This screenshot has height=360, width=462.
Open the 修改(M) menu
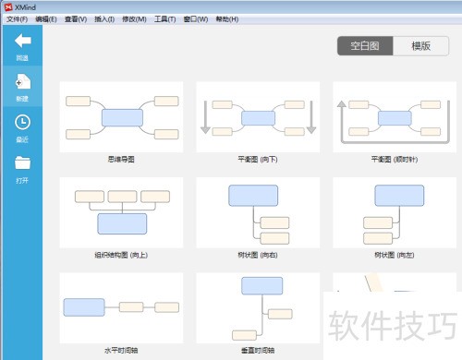point(134,19)
